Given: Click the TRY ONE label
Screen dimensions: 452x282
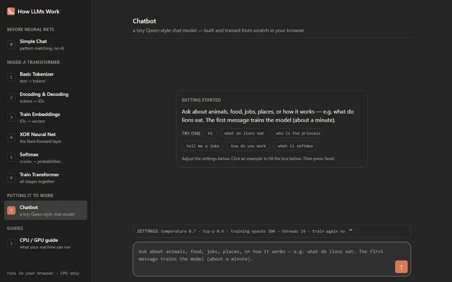Looking at the screenshot, I should [x=191, y=133].
